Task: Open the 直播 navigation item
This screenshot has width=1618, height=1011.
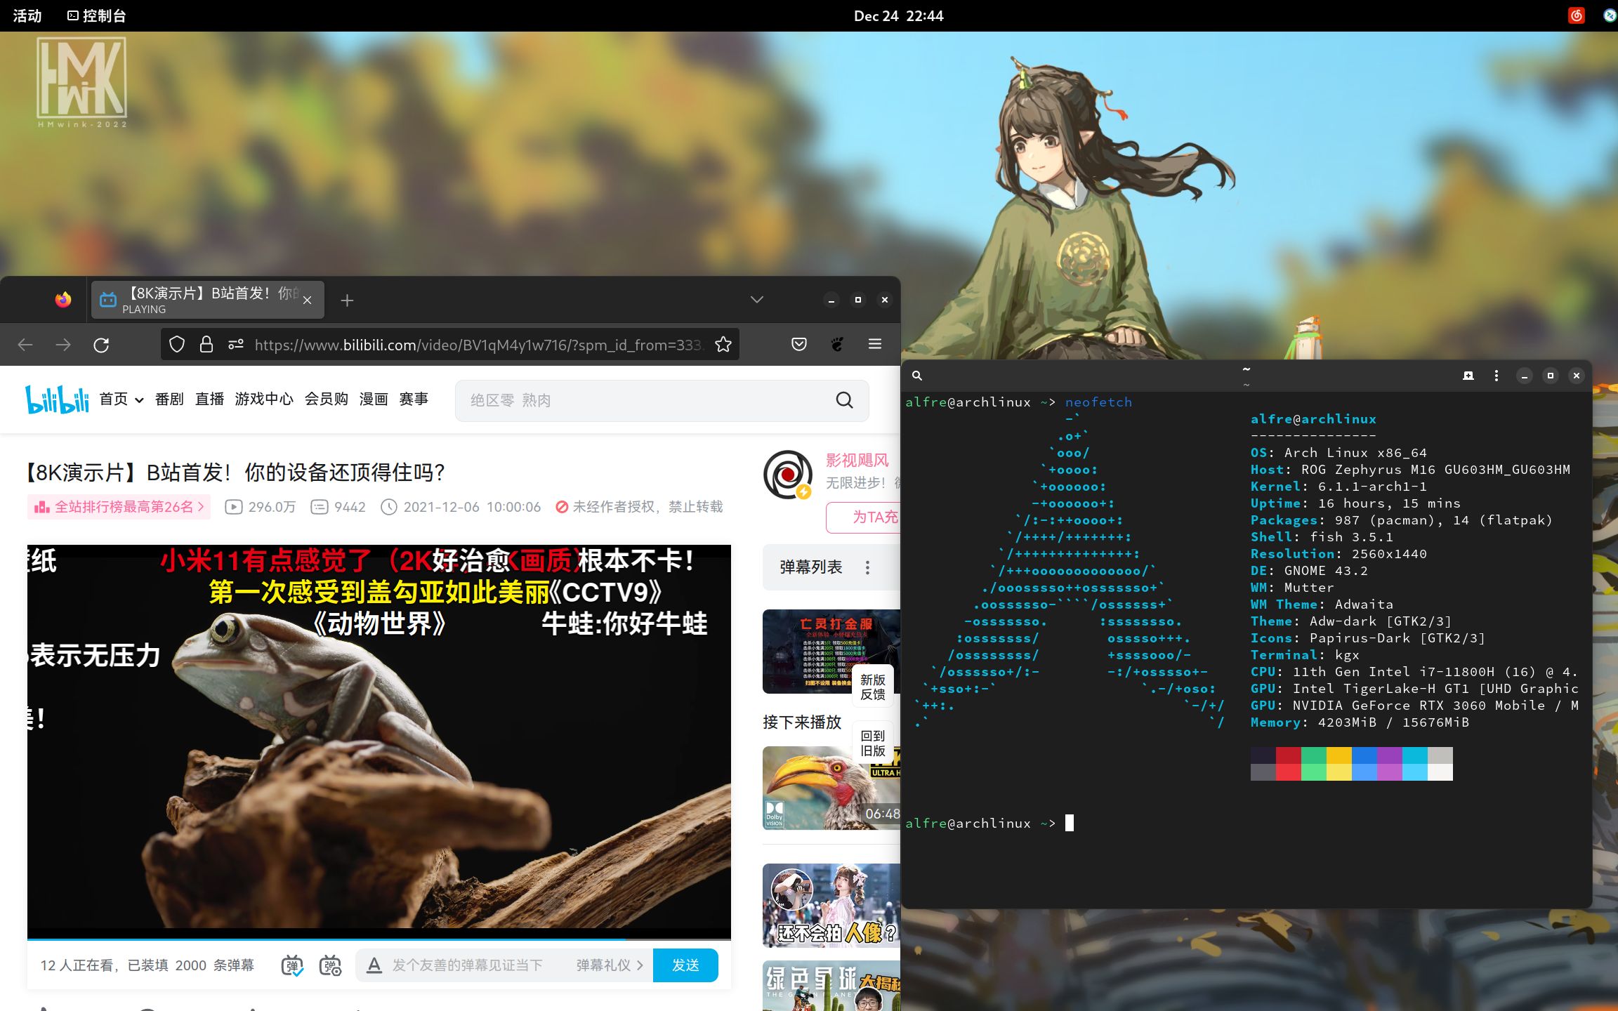Action: pos(209,399)
